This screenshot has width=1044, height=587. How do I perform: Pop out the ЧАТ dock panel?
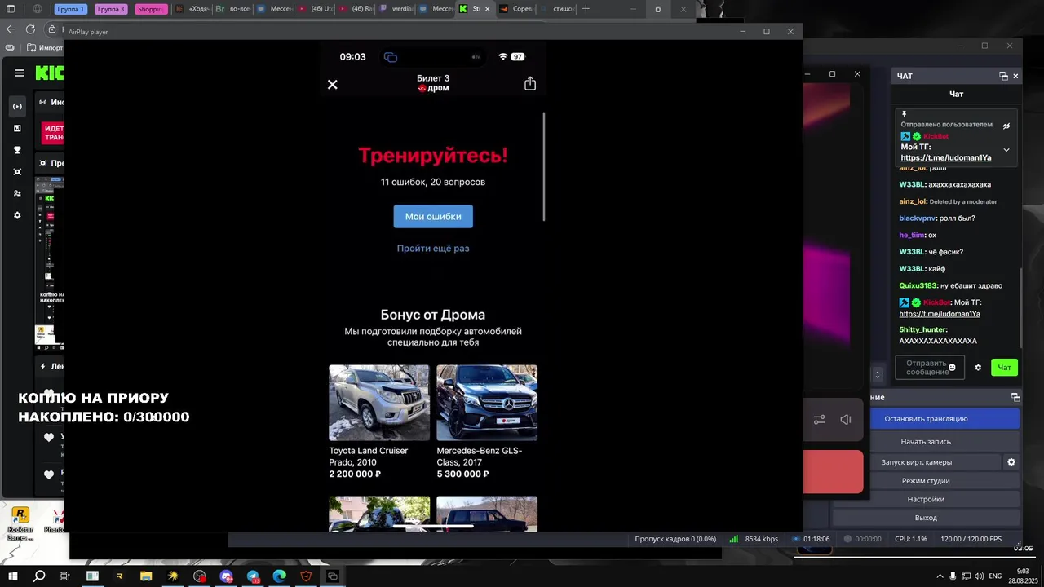point(1003,76)
